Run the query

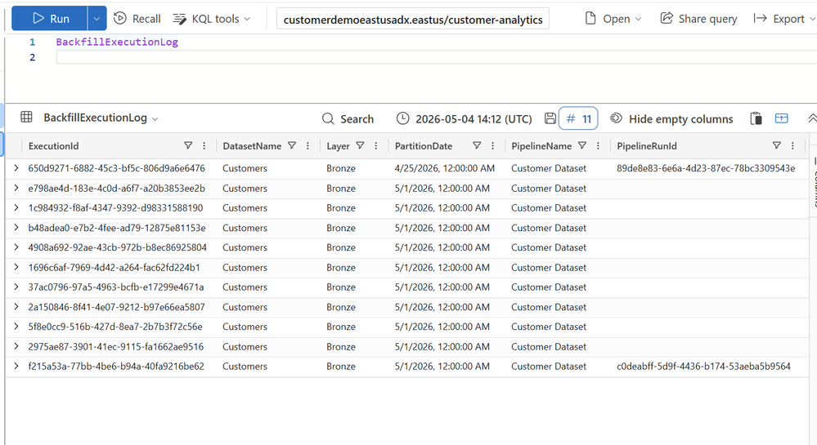(x=50, y=19)
